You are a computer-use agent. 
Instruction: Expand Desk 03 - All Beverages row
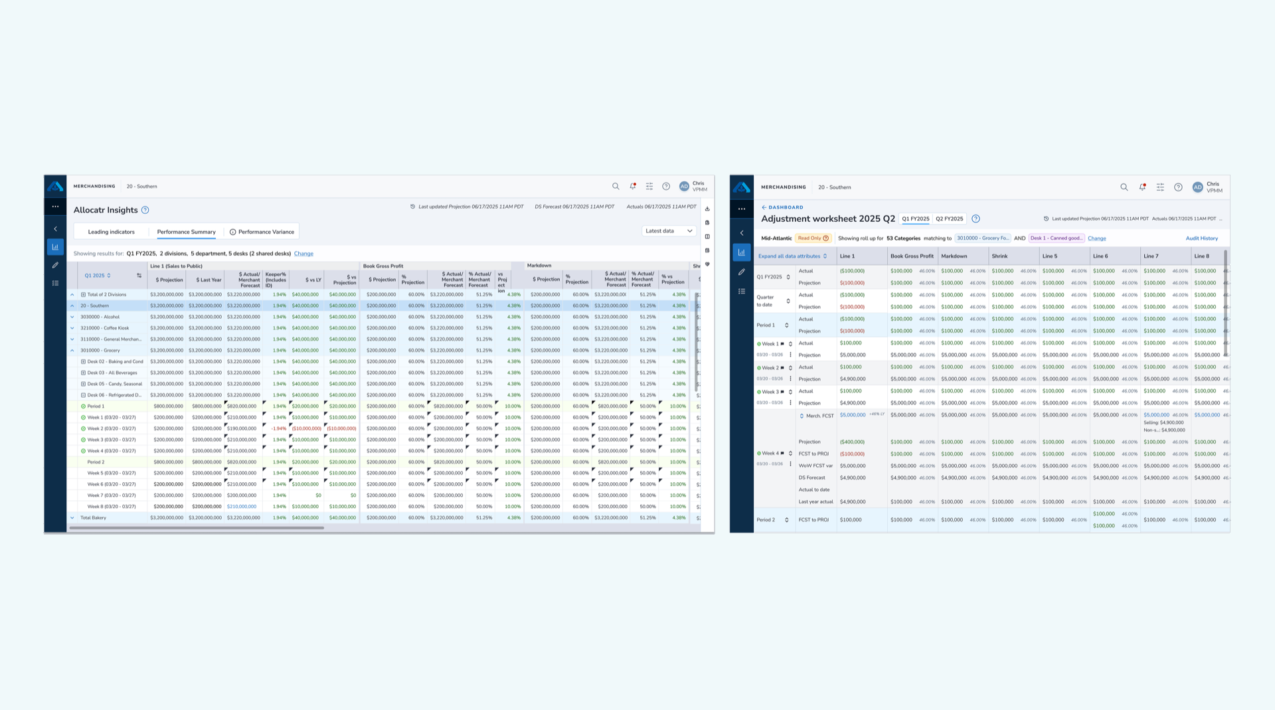point(83,373)
